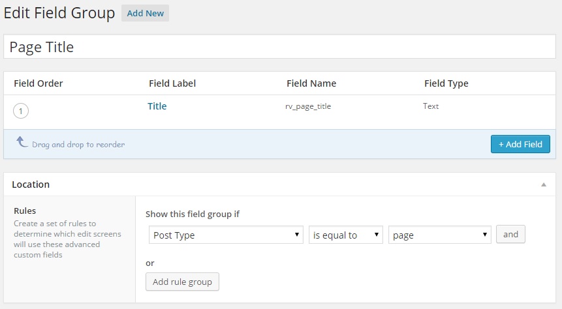Click the Field Label column header
This screenshot has height=309, width=562.
(172, 83)
